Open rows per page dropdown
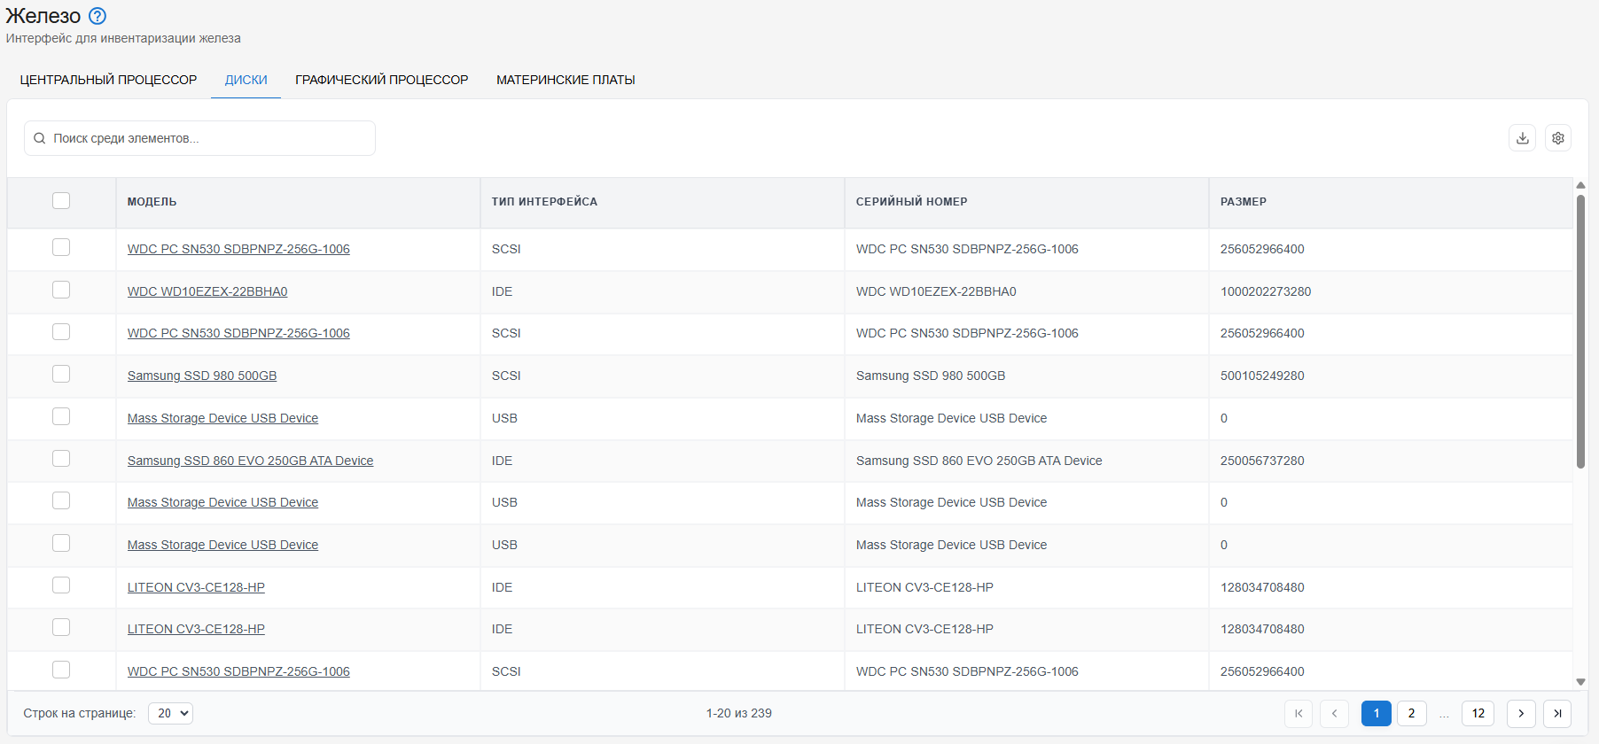Screen dimensions: 1599x744 tap(170, 713)
